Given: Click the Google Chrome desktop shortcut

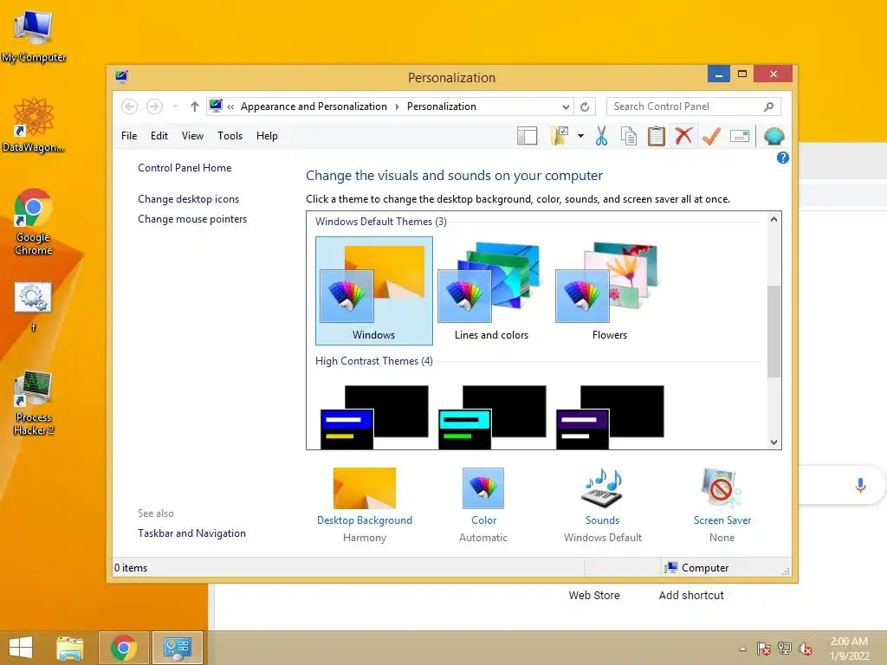Looking at the screenshot, I should click(34, 221).
